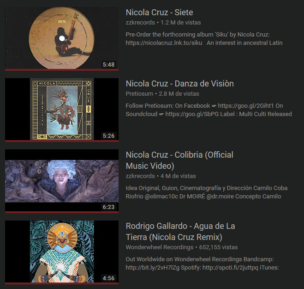Click the 5:48 duration badge

pyautogui.click(x=108, y=65)
